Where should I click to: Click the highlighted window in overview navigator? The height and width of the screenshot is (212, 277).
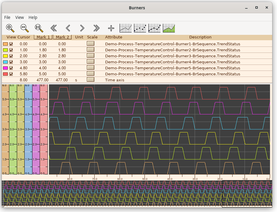pyautogui.click(x=247, y=194)
